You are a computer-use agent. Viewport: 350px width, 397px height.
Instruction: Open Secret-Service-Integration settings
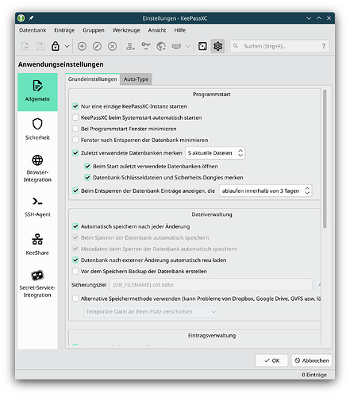coord(37,283)
